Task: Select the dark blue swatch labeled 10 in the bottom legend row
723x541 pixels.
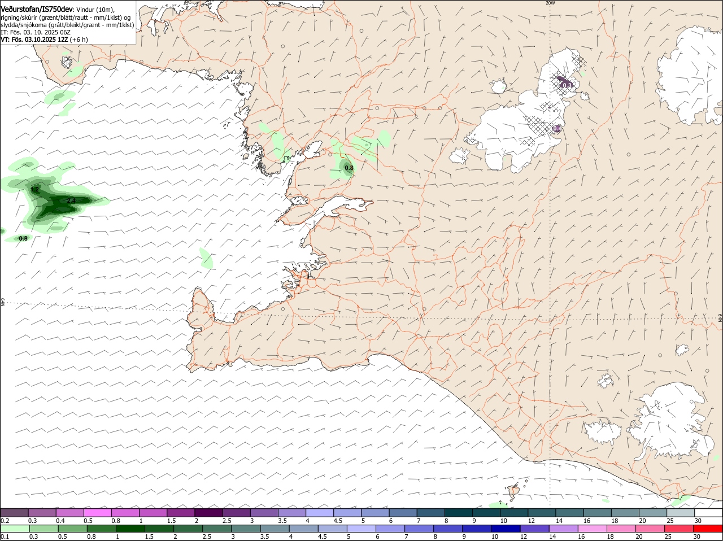Action: pos(506,529)
